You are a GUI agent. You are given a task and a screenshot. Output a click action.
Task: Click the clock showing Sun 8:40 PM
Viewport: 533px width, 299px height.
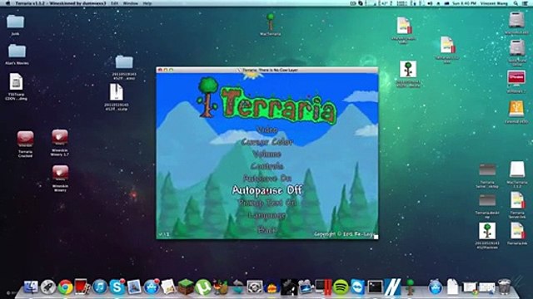pyautogui.click(x=465, y=3)
